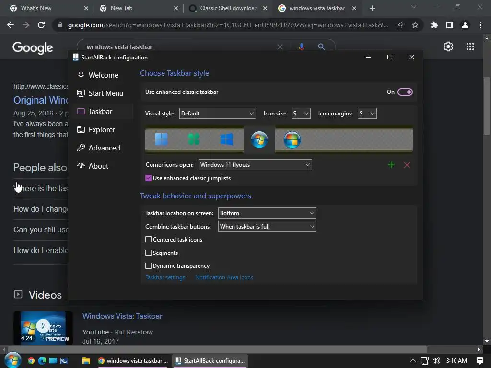This screenshot has width=491, height=368.
Task: Open Corner icons open dropdown
Action: tap(255, 165)
